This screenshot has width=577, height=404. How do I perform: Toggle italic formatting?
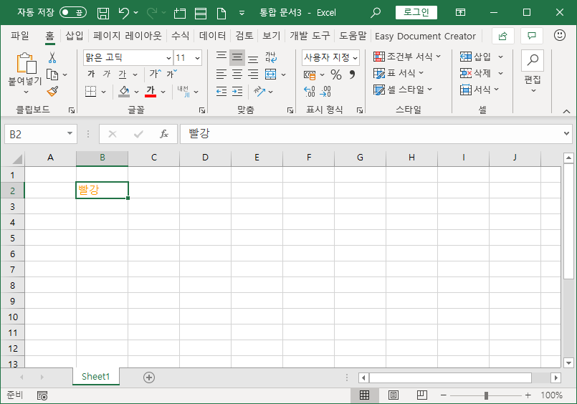[x=107, y=74]
